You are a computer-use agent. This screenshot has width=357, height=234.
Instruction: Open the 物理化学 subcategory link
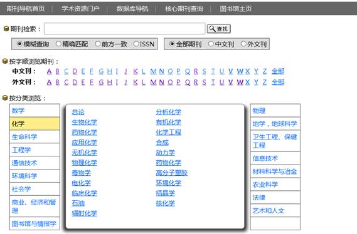tap(85, 163)
